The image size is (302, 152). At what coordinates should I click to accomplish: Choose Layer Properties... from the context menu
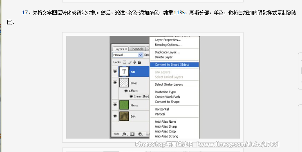point(168,40)
